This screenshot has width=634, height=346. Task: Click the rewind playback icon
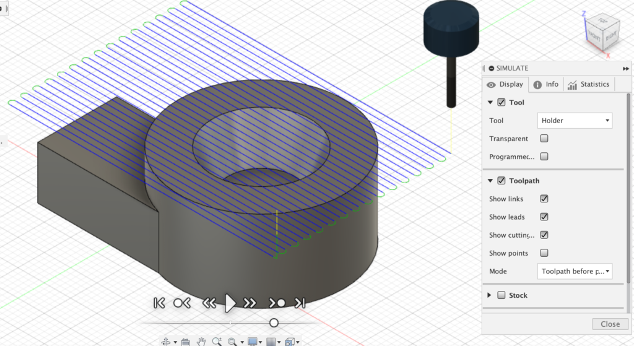click(x=209, y=303)
